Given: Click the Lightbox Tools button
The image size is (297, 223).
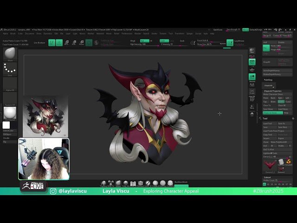Looking at the screenshot, I should point(278,153).
